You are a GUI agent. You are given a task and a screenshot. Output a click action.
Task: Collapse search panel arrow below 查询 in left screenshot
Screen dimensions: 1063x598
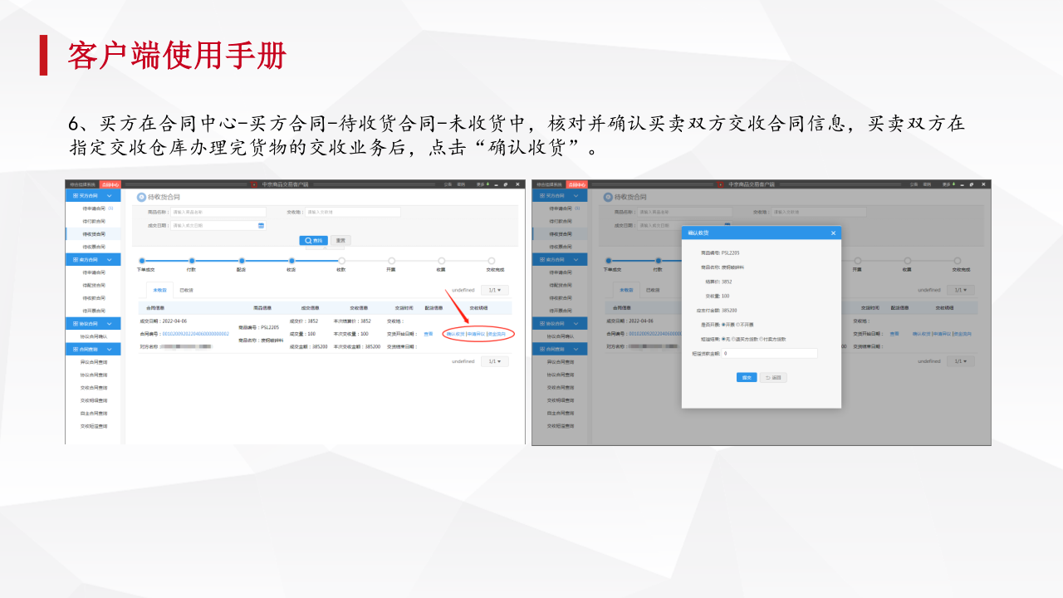[325, 248]
